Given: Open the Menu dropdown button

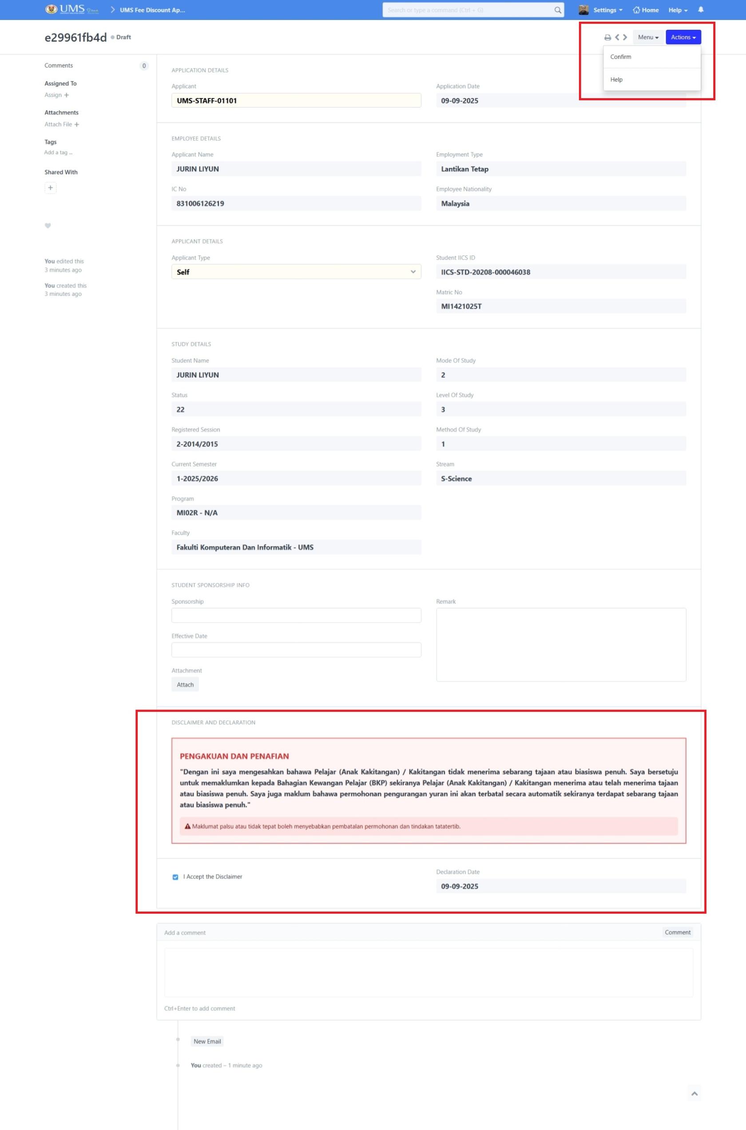Looking at the screenshot, I should pos(648,37).
